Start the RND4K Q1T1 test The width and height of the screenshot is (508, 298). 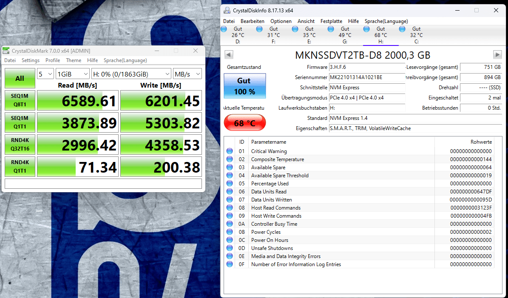20,167
